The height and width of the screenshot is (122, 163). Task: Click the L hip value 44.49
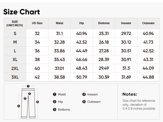click(81, 51)
